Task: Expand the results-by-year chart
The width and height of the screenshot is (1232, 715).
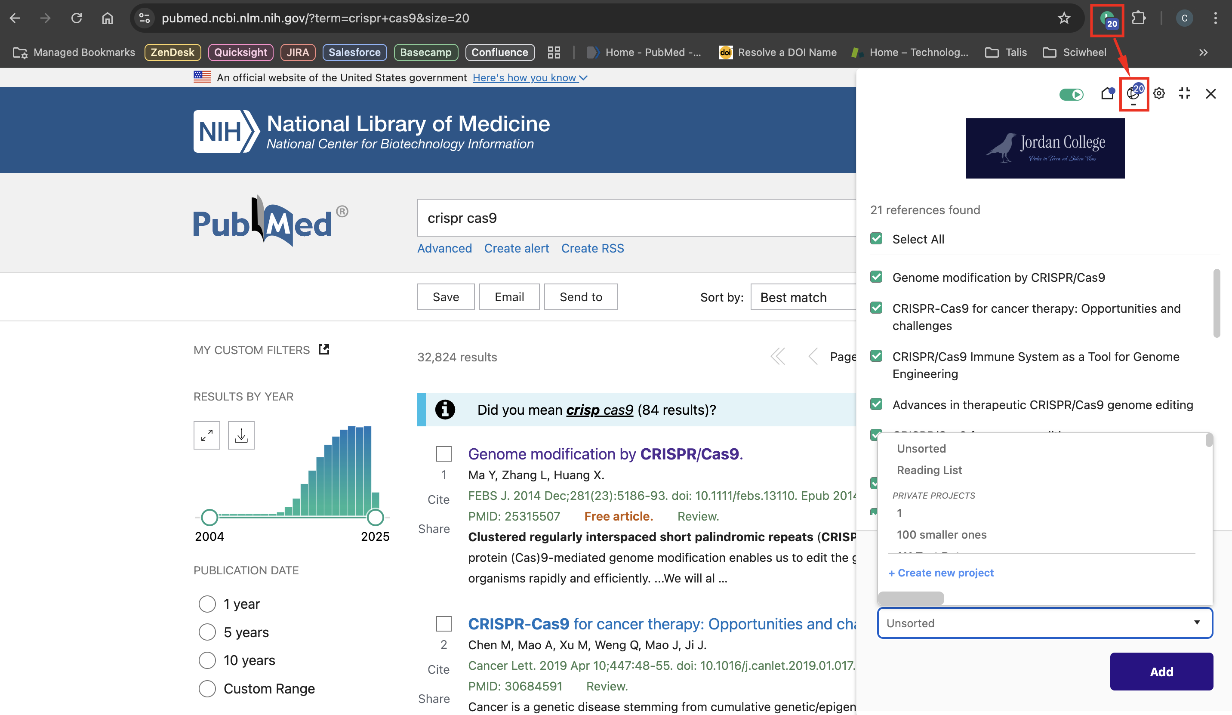Action: point(207,435)
